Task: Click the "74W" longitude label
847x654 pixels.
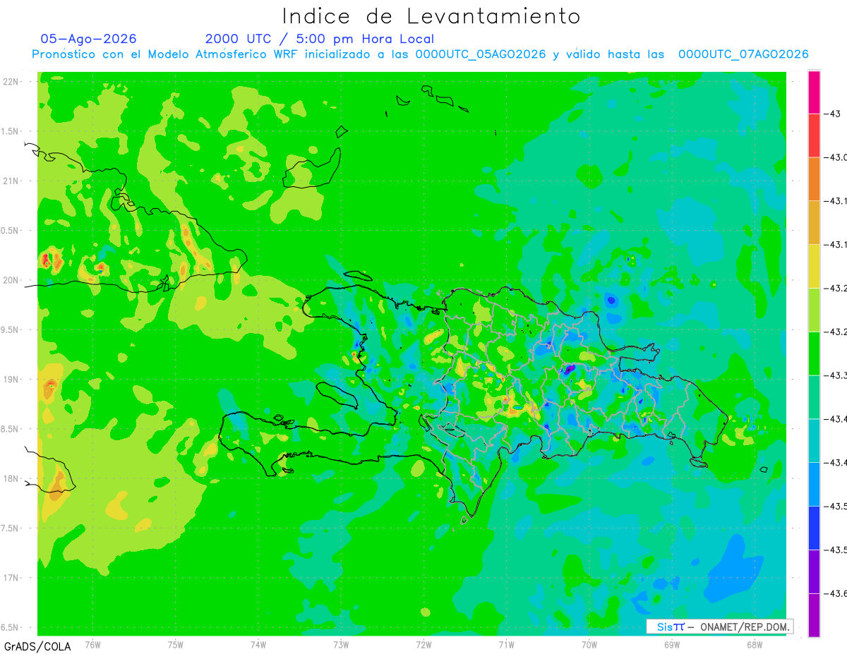Action: tap(258, 644)
